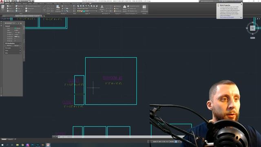
Task: Open AutoCAD from the Windows taskbar
Action: (x=48, y=145)
